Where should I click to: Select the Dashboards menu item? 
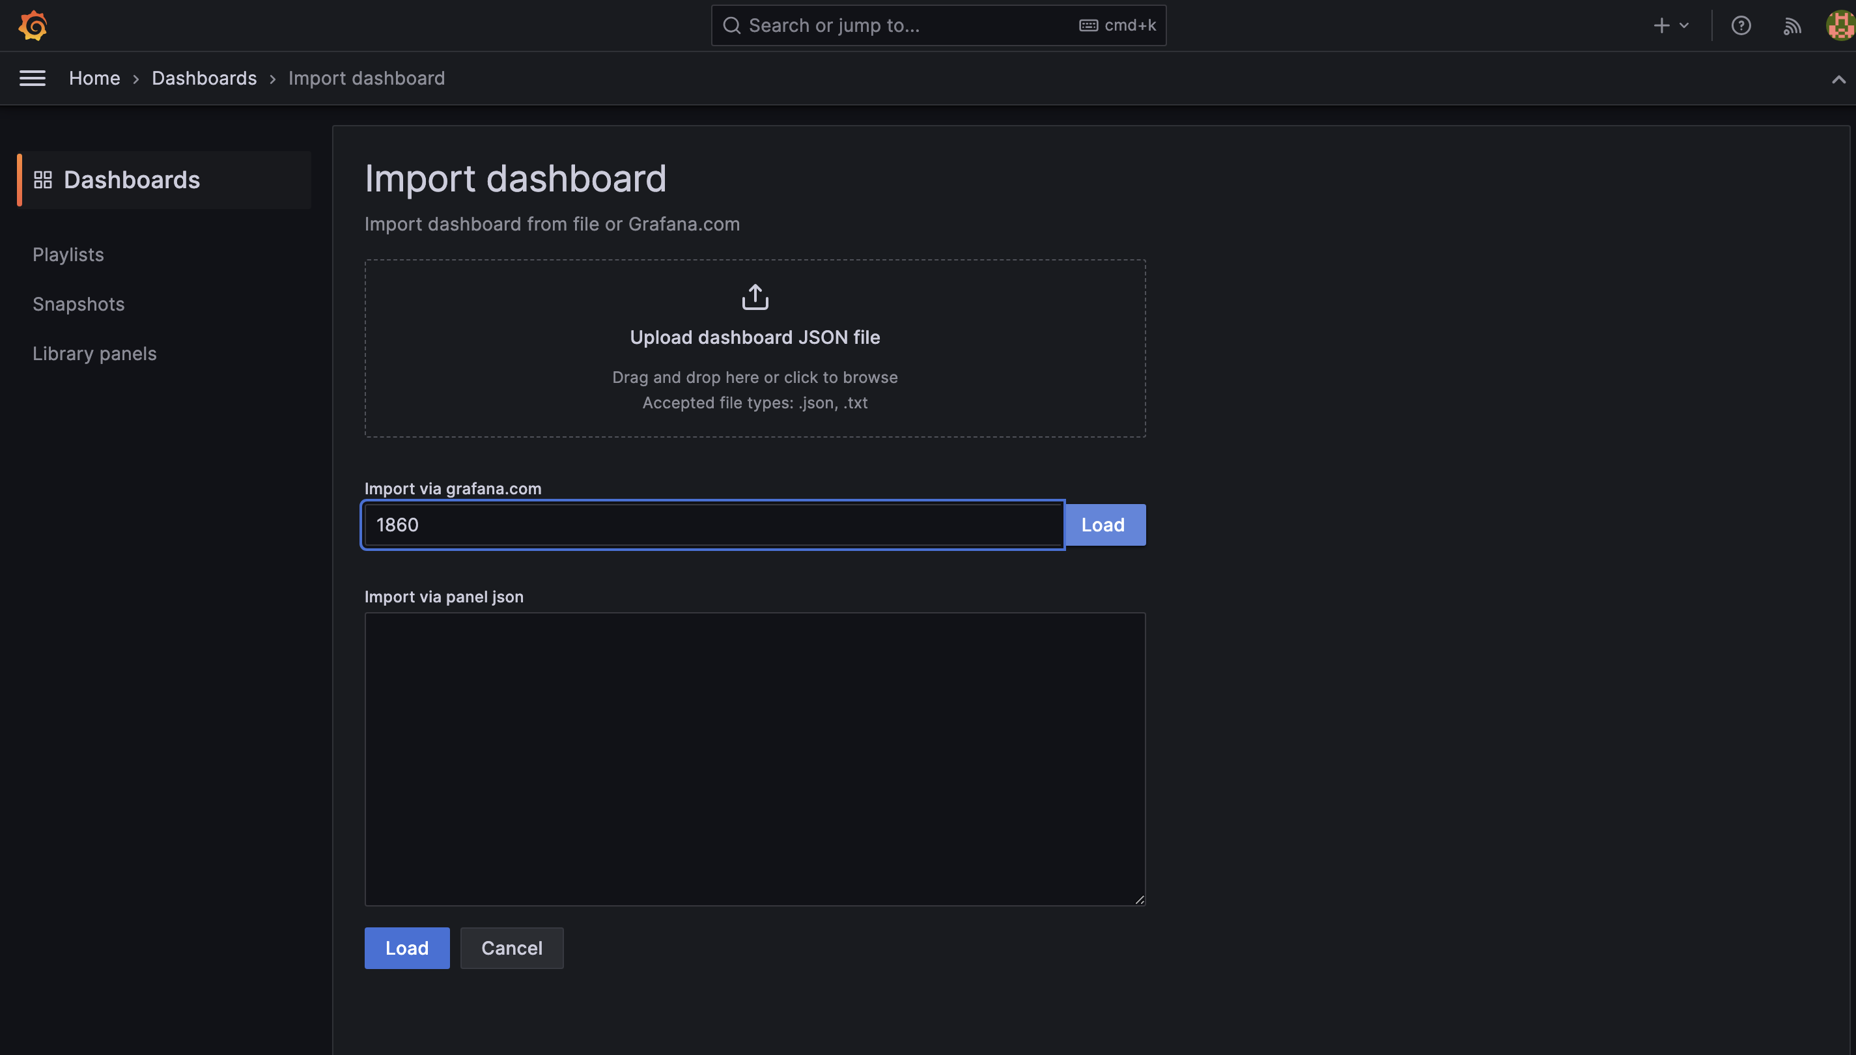132,180
